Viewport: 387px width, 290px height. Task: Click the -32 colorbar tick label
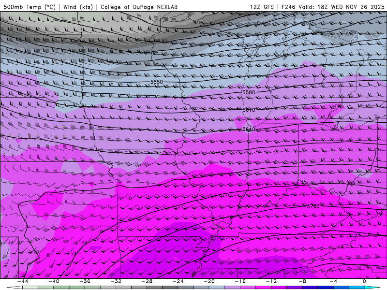116,281
